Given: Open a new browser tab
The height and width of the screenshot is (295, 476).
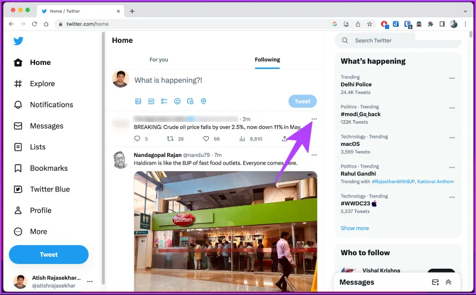Looking at the screenshot, I should (132, 11).
